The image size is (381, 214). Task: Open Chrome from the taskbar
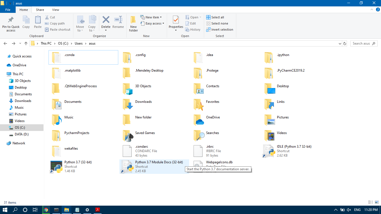click(46, 210)
